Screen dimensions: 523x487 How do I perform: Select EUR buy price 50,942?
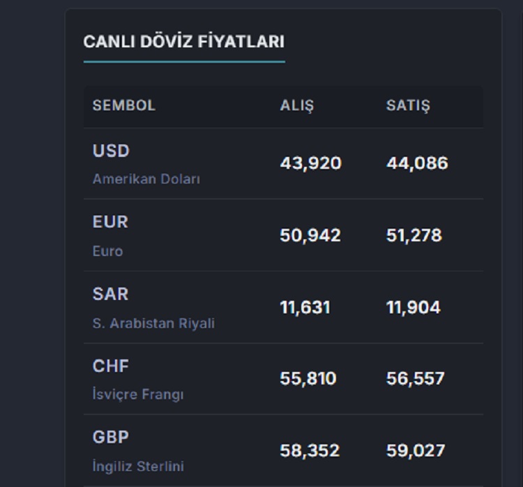coord(310,235)
